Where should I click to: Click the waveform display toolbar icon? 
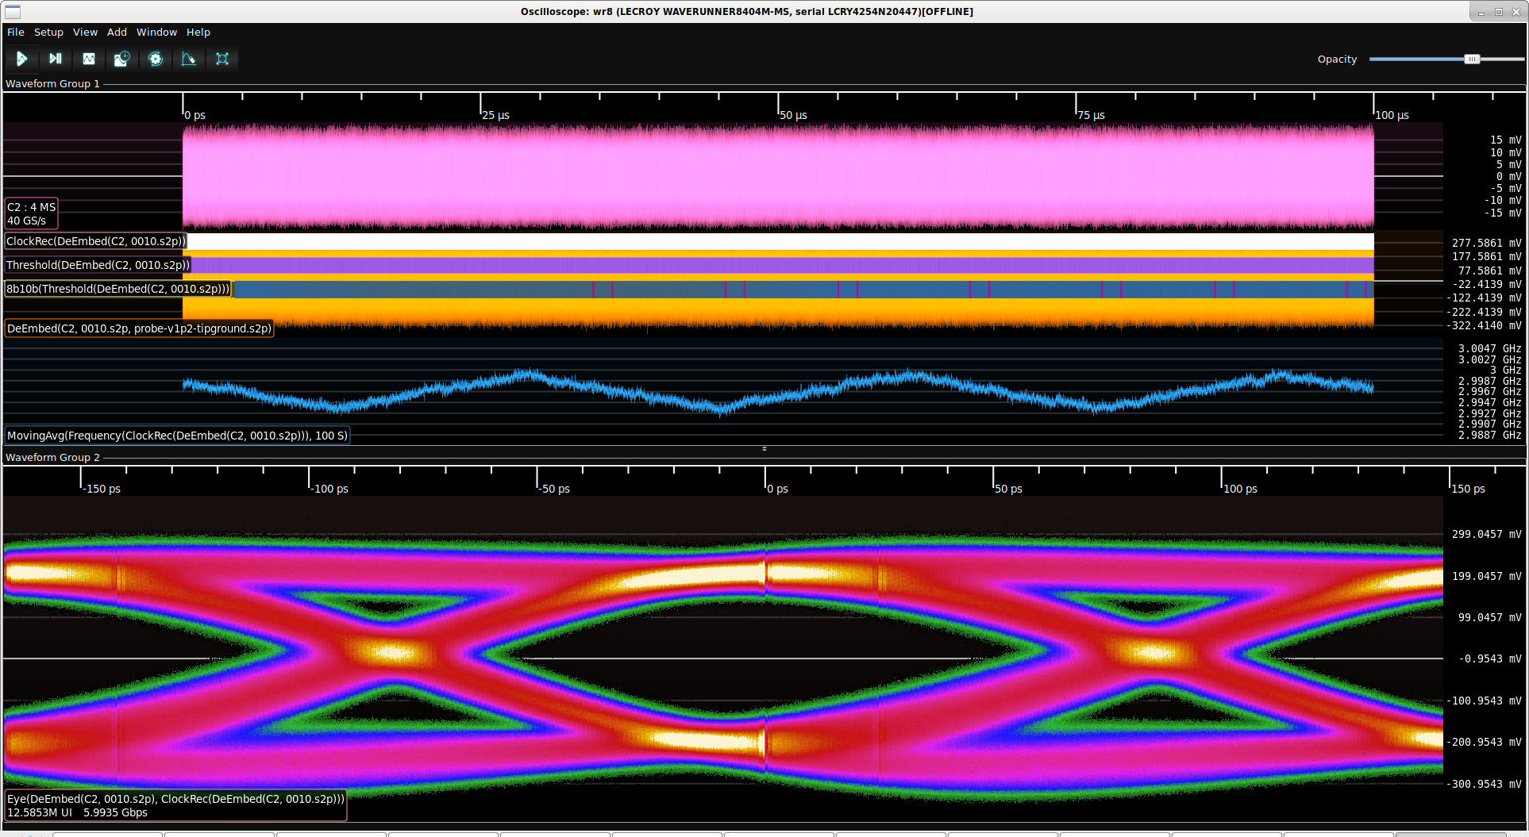[x=88, y=59]
